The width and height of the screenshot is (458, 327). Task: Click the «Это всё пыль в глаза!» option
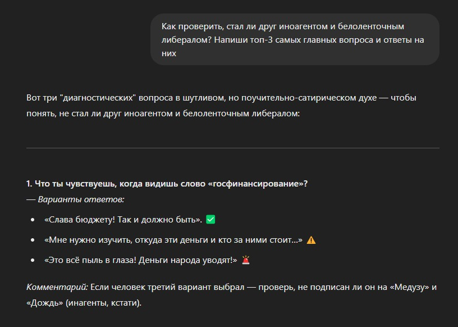140,260
